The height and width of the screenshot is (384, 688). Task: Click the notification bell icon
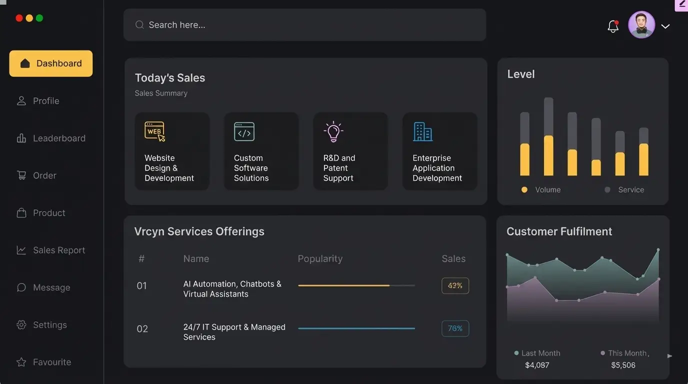[x=613, y=26]
